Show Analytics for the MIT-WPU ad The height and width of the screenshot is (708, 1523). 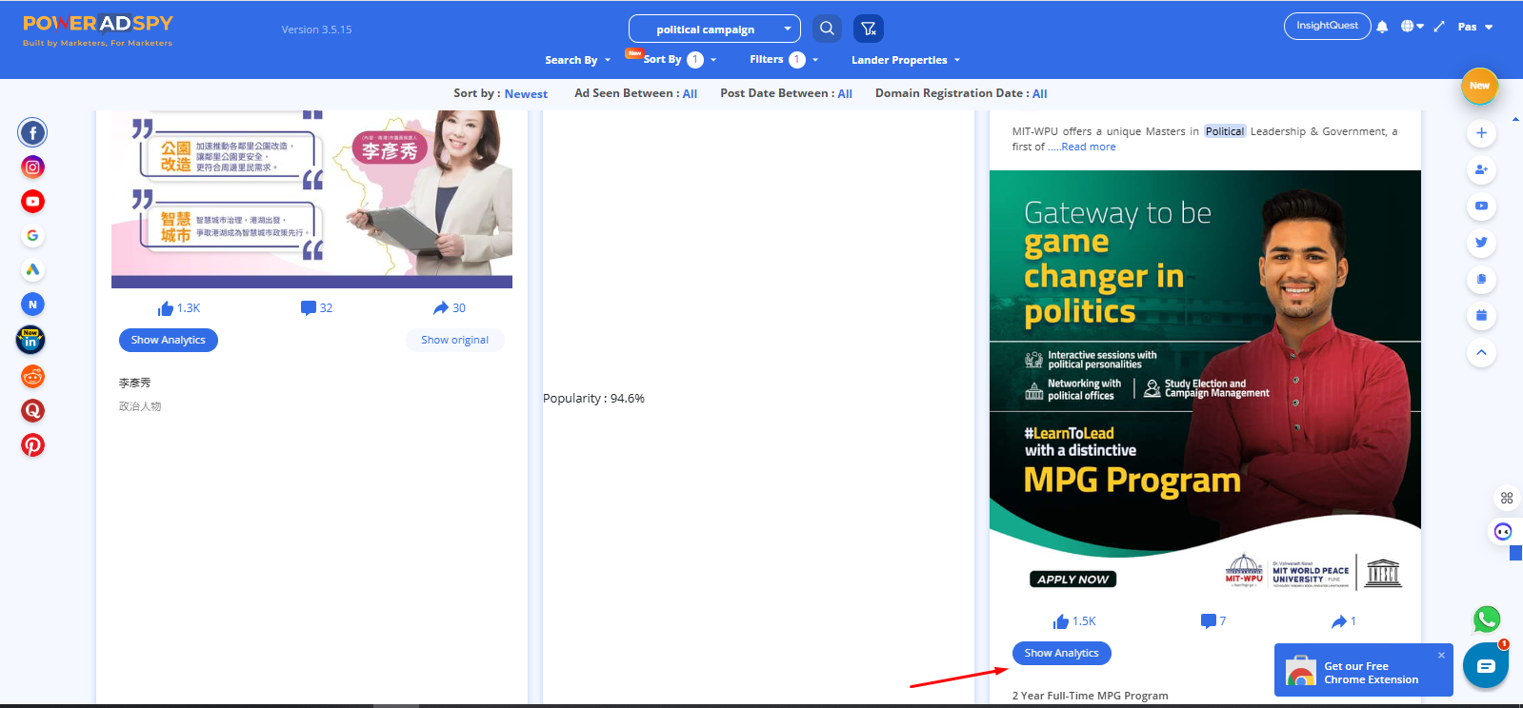point(1061,653)
